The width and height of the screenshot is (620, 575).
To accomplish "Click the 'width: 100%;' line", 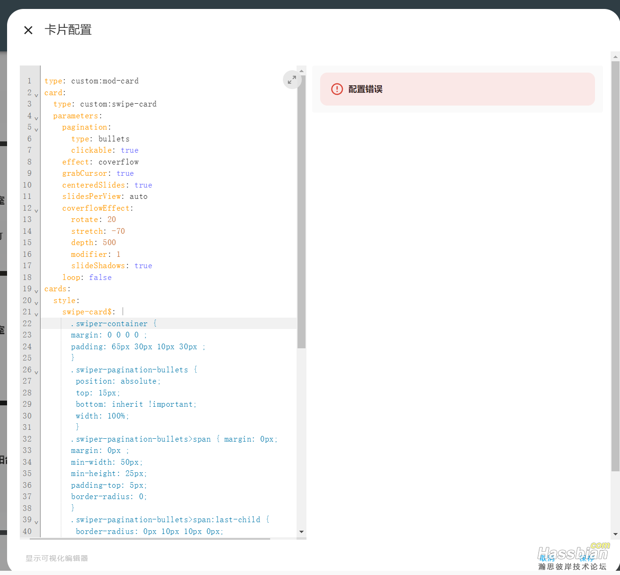I will 102,416.
